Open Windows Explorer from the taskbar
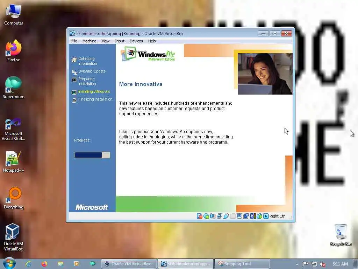 click(x=60, y=264)
